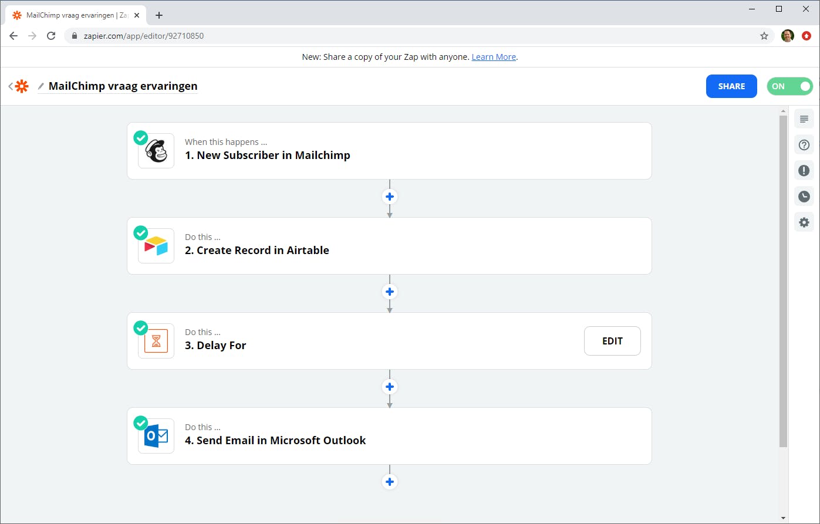
Task: Click the blue SHARE button
Action: coord(731,86)
